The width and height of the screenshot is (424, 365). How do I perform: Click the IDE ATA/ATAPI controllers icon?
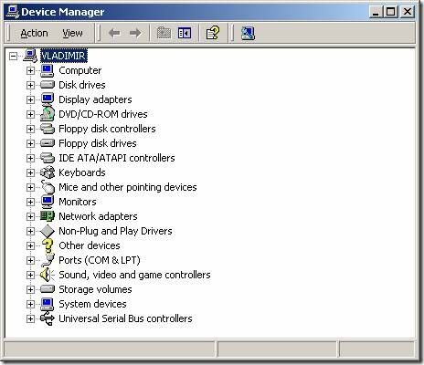click(x=48, y=158)
